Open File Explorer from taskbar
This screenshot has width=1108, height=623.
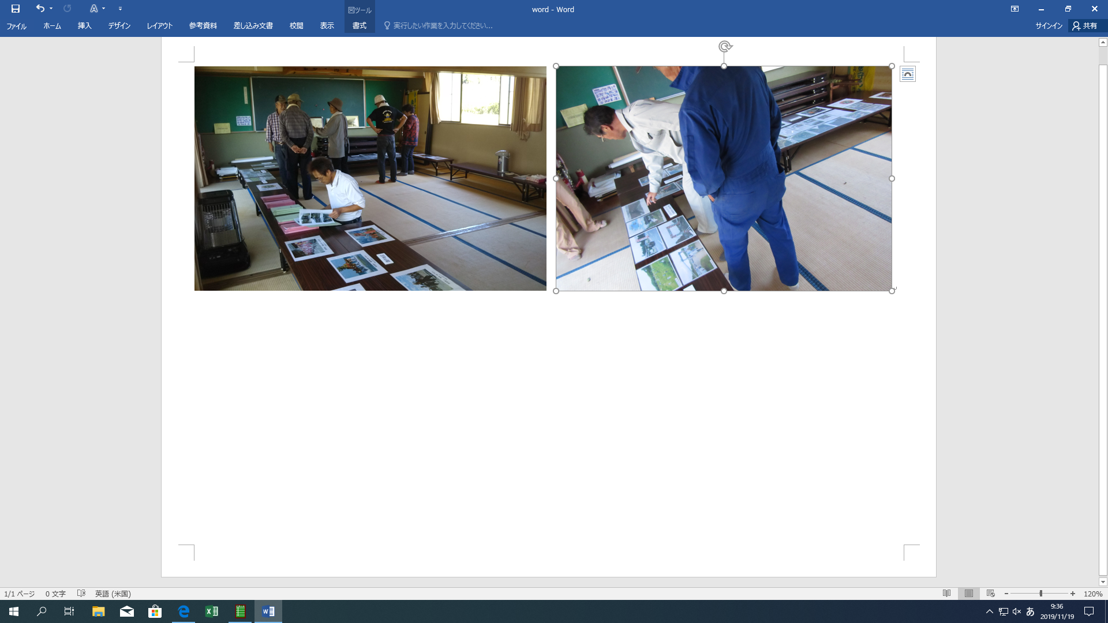[x=99, y=611]
